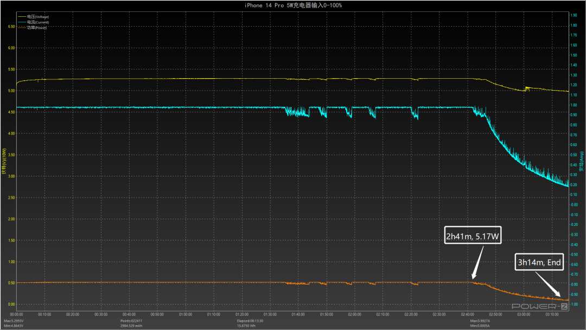The width and height of the screenshot is (586, 330).
Task: Select the yellow 6.50 voltage axis label
Action: click(11, 27)
